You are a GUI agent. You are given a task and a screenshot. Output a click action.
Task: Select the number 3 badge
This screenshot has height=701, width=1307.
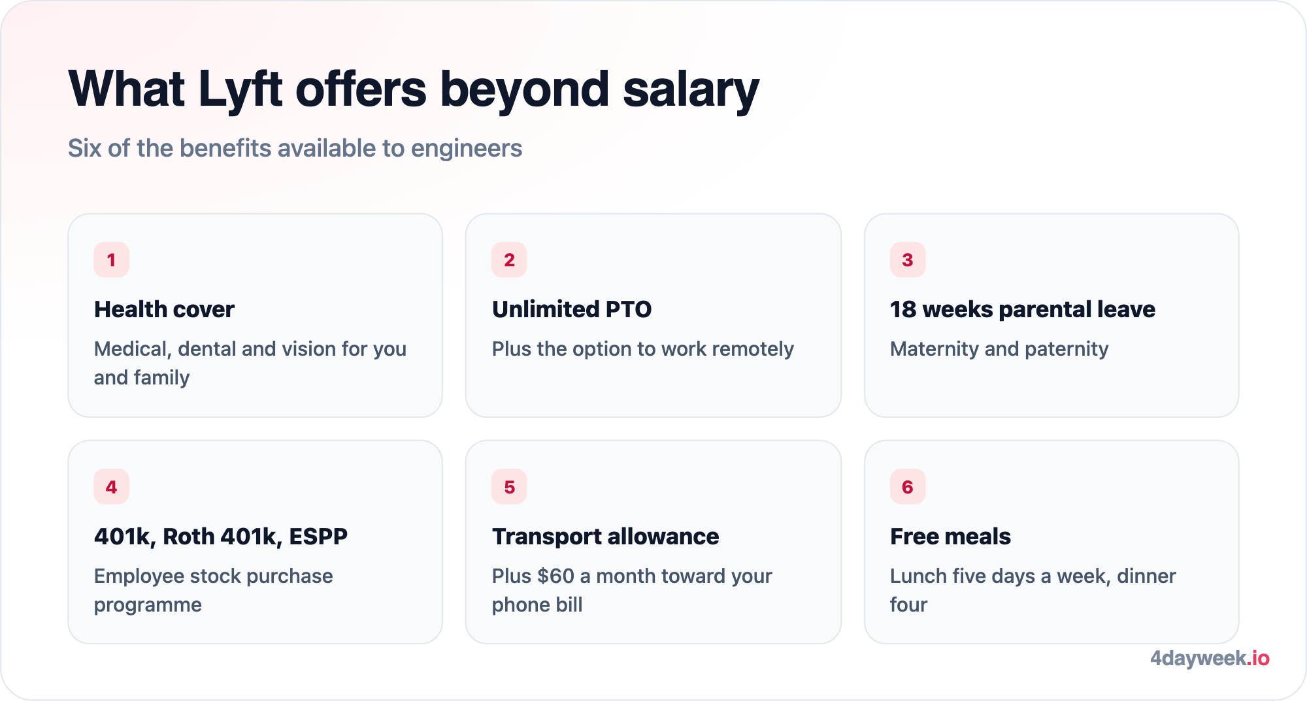(x=908, y=260)
